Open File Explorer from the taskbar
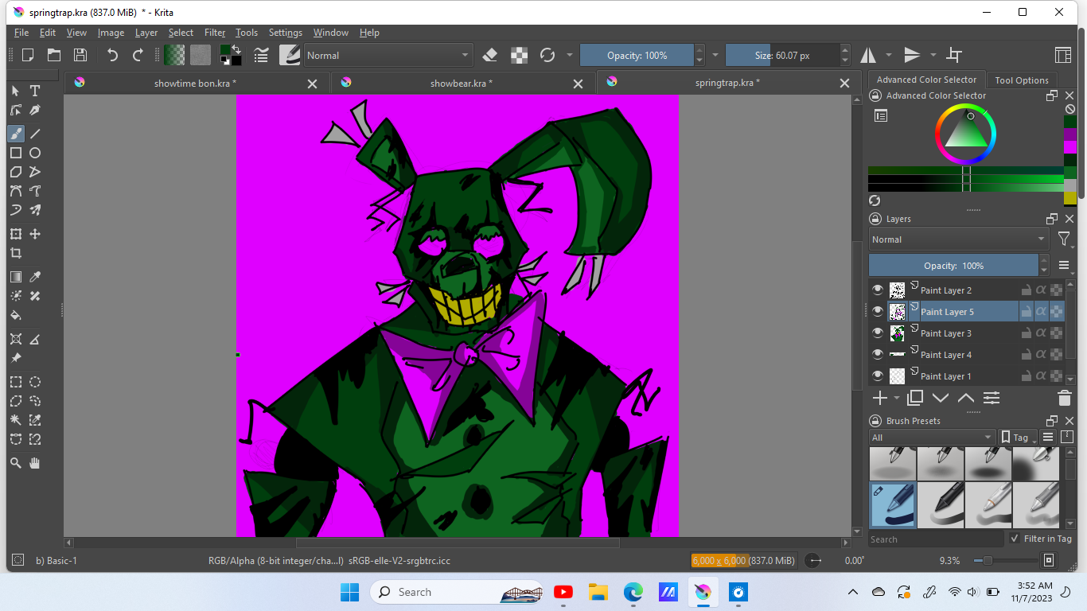The width and height of the screenshot is (1087, 611). coord(598,592)
